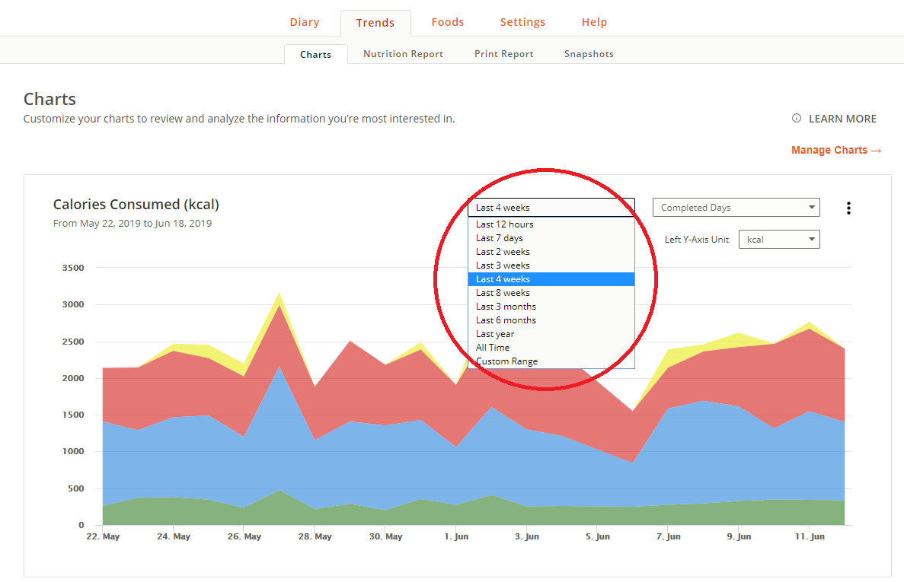
Task: Choose Last 8 weeks option
Action: (551, 292)
